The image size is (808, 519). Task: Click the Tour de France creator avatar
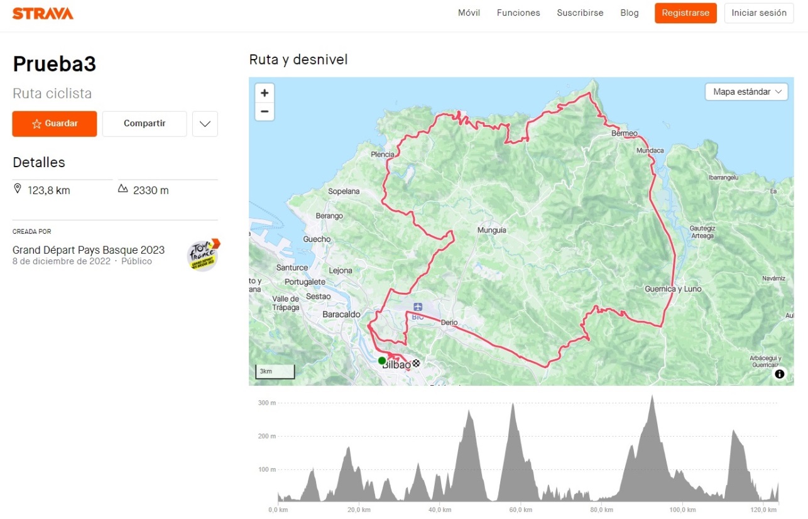[203, 255]
